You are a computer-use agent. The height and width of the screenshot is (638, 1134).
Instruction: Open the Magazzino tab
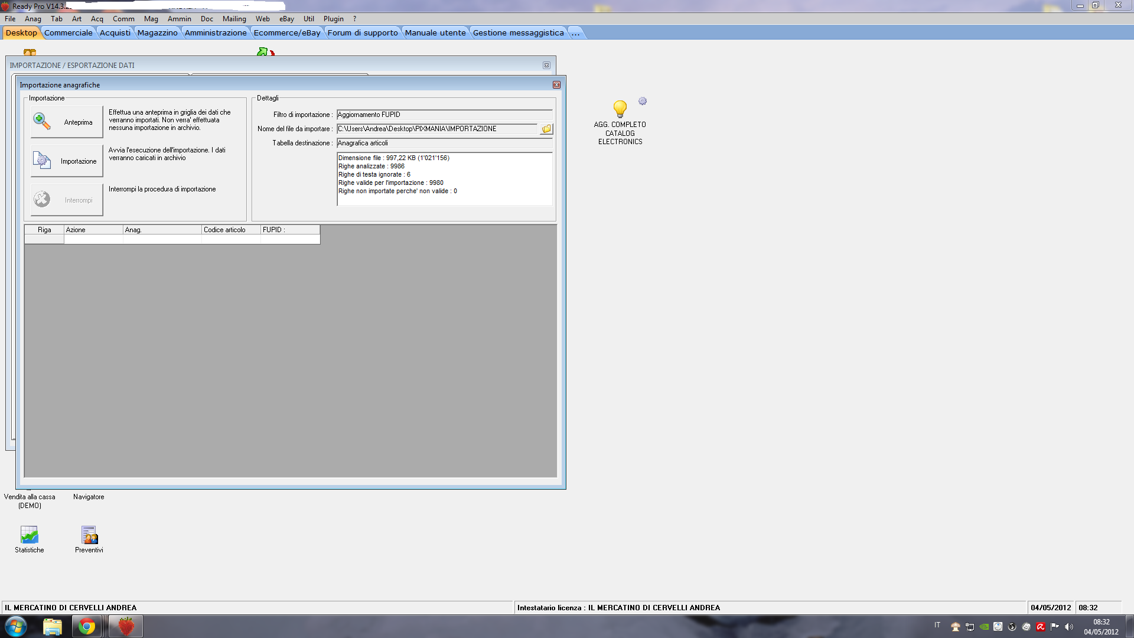157,32
